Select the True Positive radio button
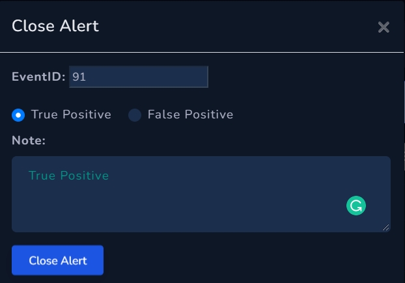 coord(18,115)
